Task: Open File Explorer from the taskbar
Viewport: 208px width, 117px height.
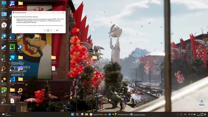Action: [86, 114]
